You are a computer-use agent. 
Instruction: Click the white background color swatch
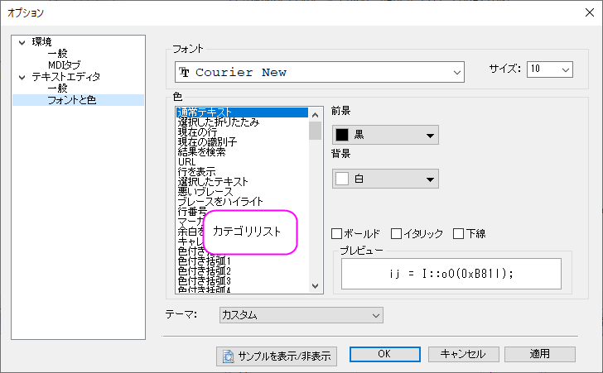pyautogui.click(x=342, y=179)
